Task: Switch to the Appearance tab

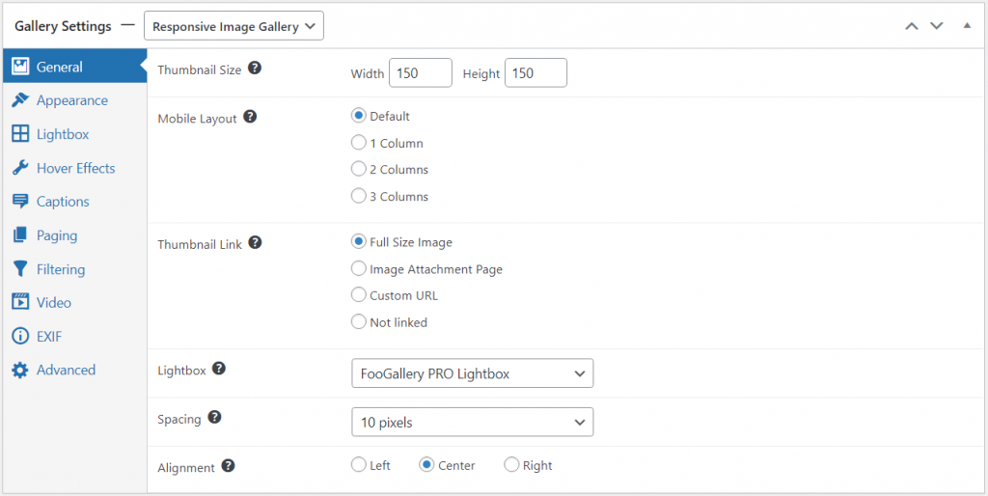Action: 75,100
